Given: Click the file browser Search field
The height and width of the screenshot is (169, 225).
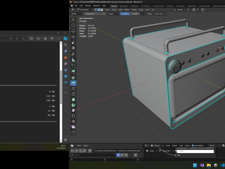Looking at the screenshot, I should tap(93, 155).
